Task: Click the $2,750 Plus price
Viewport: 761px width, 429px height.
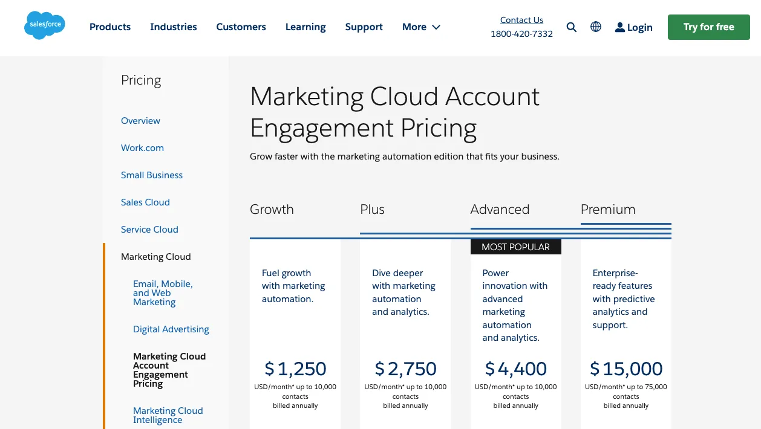Action: coord(405,369)
